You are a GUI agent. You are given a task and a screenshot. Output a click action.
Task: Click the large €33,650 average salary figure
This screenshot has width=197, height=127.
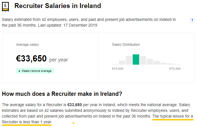click(31, 58)
